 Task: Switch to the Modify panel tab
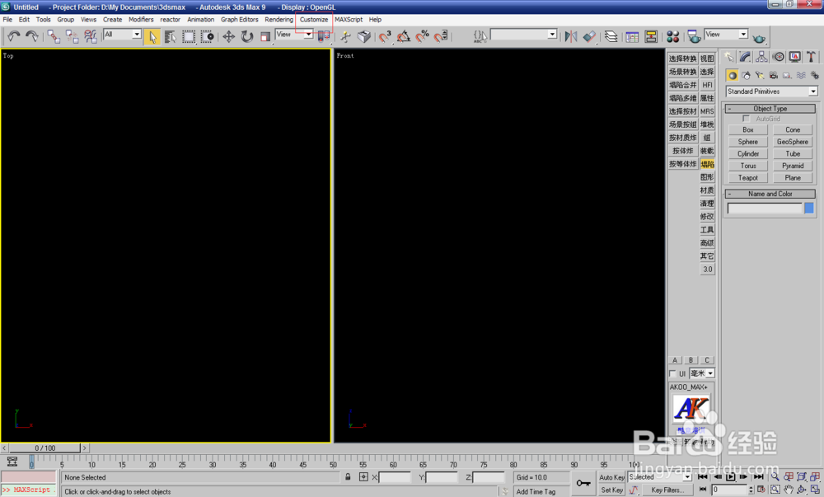745,57
